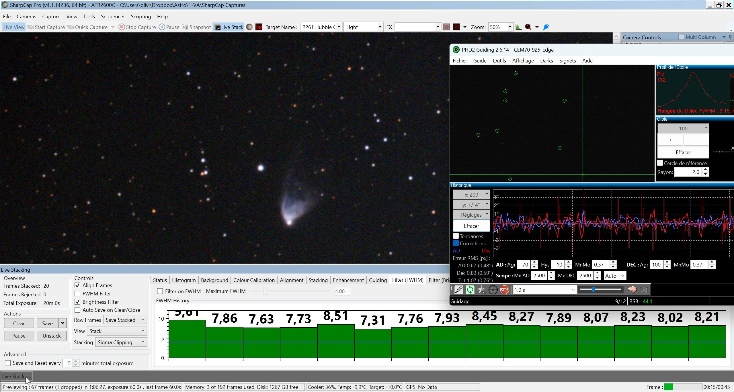Click the planet live-alignment icon
The width and height of the screenshot is (734, 392).
tap(249, 27)
